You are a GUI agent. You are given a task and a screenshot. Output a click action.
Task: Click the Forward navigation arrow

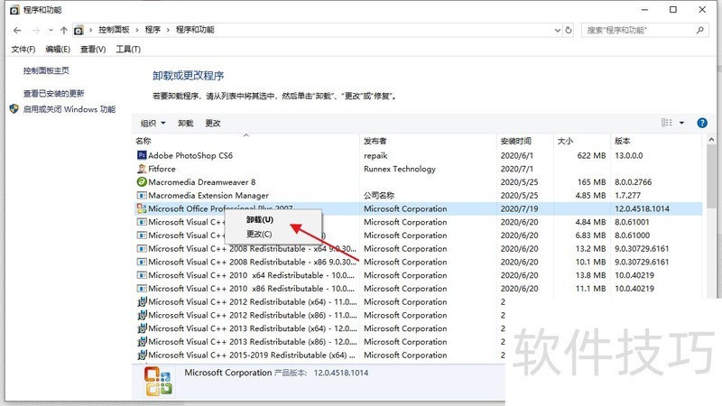point(35,31)
